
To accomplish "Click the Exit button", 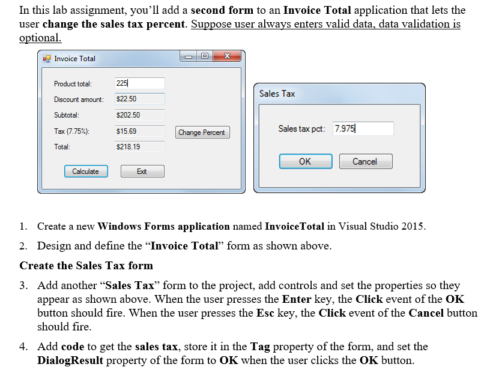I will pos(142,172).
